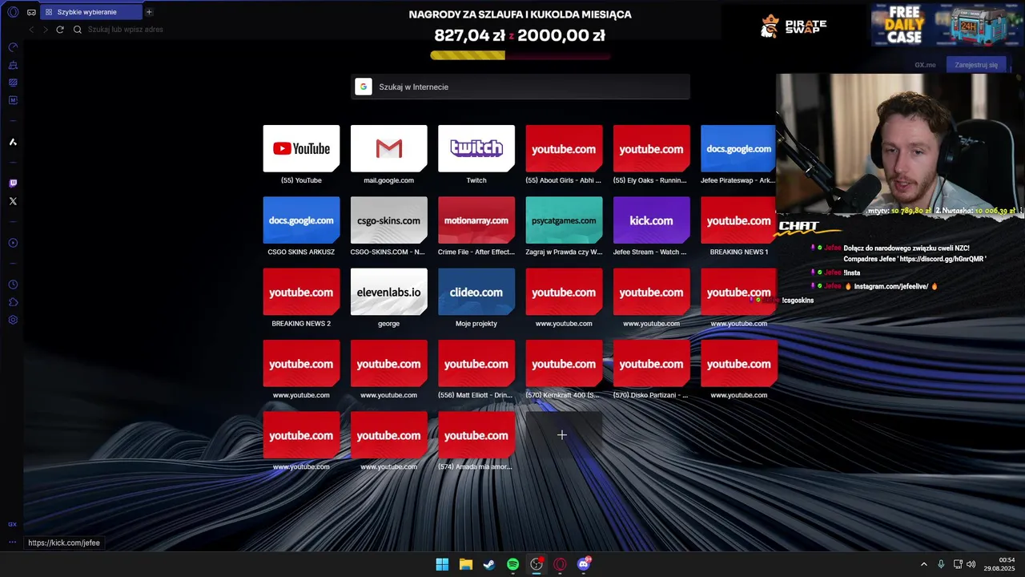Open the kick.com Jefee Stream tile
Viewport: 1025px width, 577px height.
coord(651,220)
